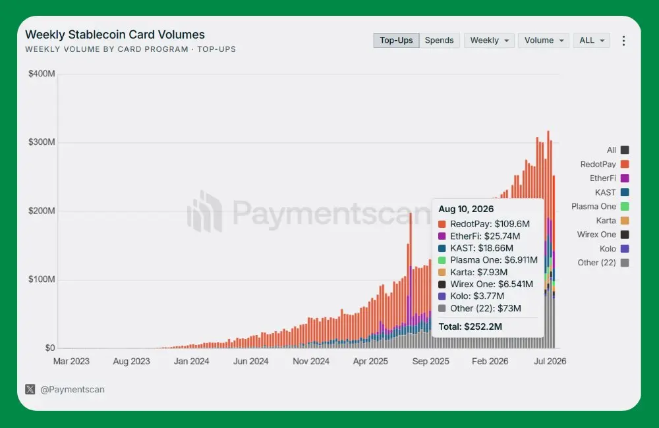Click the $0 y-axis label
659x428 pixels.
(x=50, y=348)
